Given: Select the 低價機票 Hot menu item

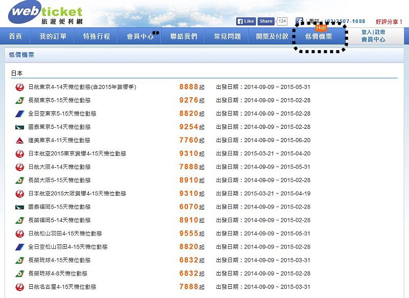Looking at the screenshot, I should 319,36.
